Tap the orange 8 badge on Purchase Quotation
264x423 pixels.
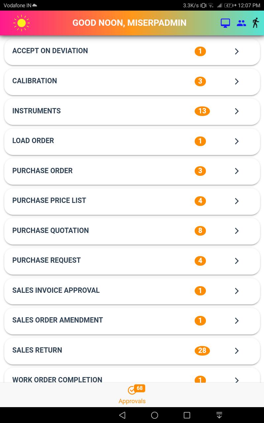(200, 231)
